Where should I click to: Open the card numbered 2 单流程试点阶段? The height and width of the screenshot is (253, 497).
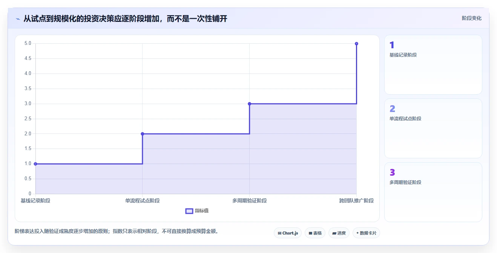(x=433, y=128)
